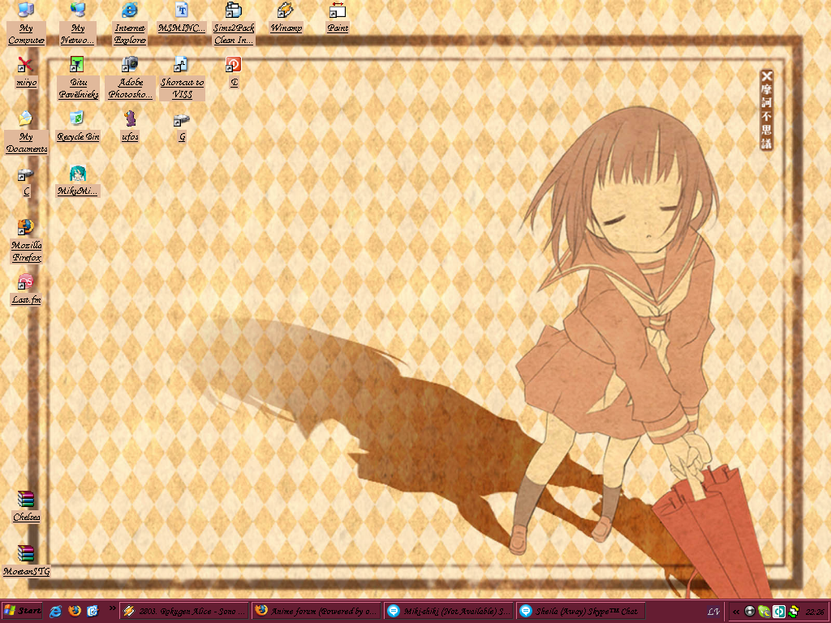Open the Miki-shiki Skype chat taskbar button
This screenshot has width=831, height=623.
coord(449,611)
